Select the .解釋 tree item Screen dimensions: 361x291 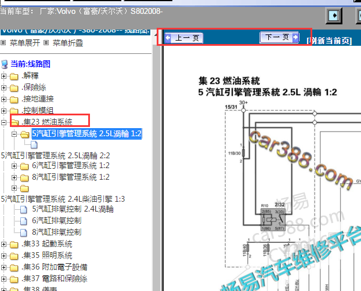[30, 76]
